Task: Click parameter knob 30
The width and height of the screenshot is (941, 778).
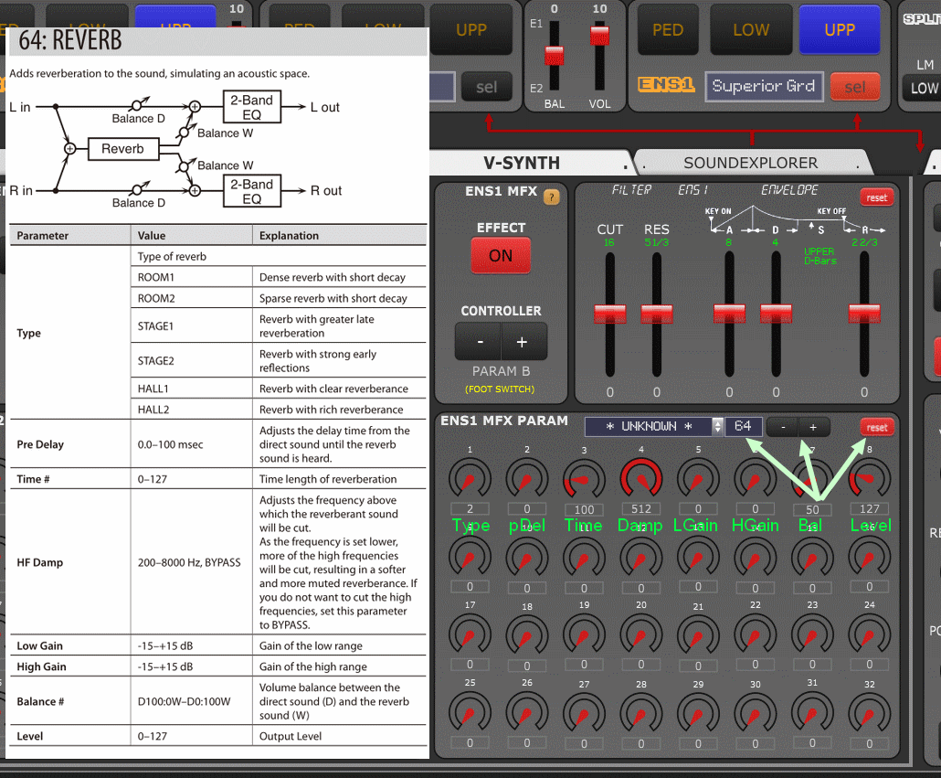Action: [x=755, y=714]
